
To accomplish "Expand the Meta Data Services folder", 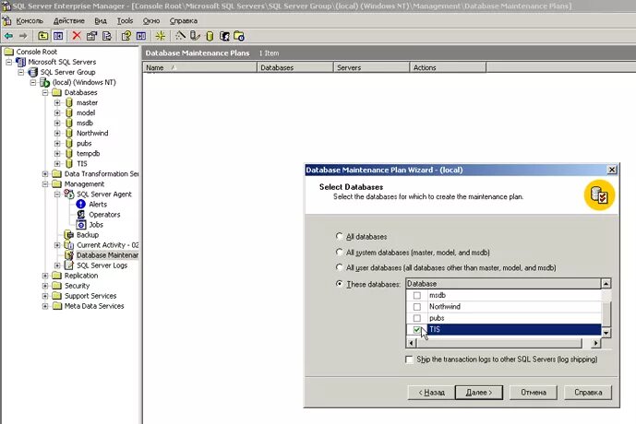I will (x=45, y=306).
